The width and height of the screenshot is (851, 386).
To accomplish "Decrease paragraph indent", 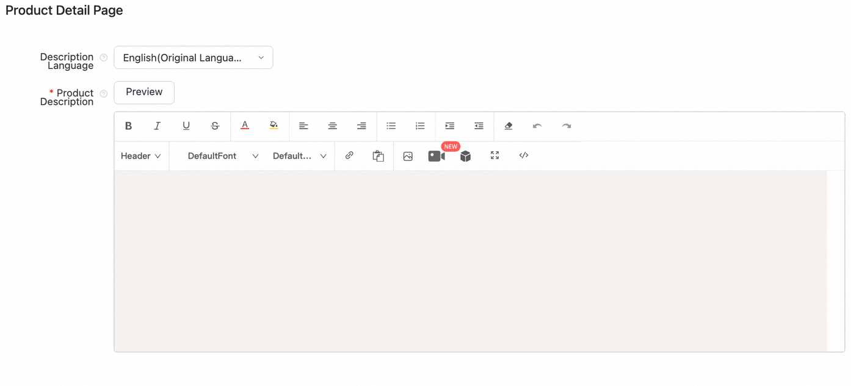I will (479, 126).
